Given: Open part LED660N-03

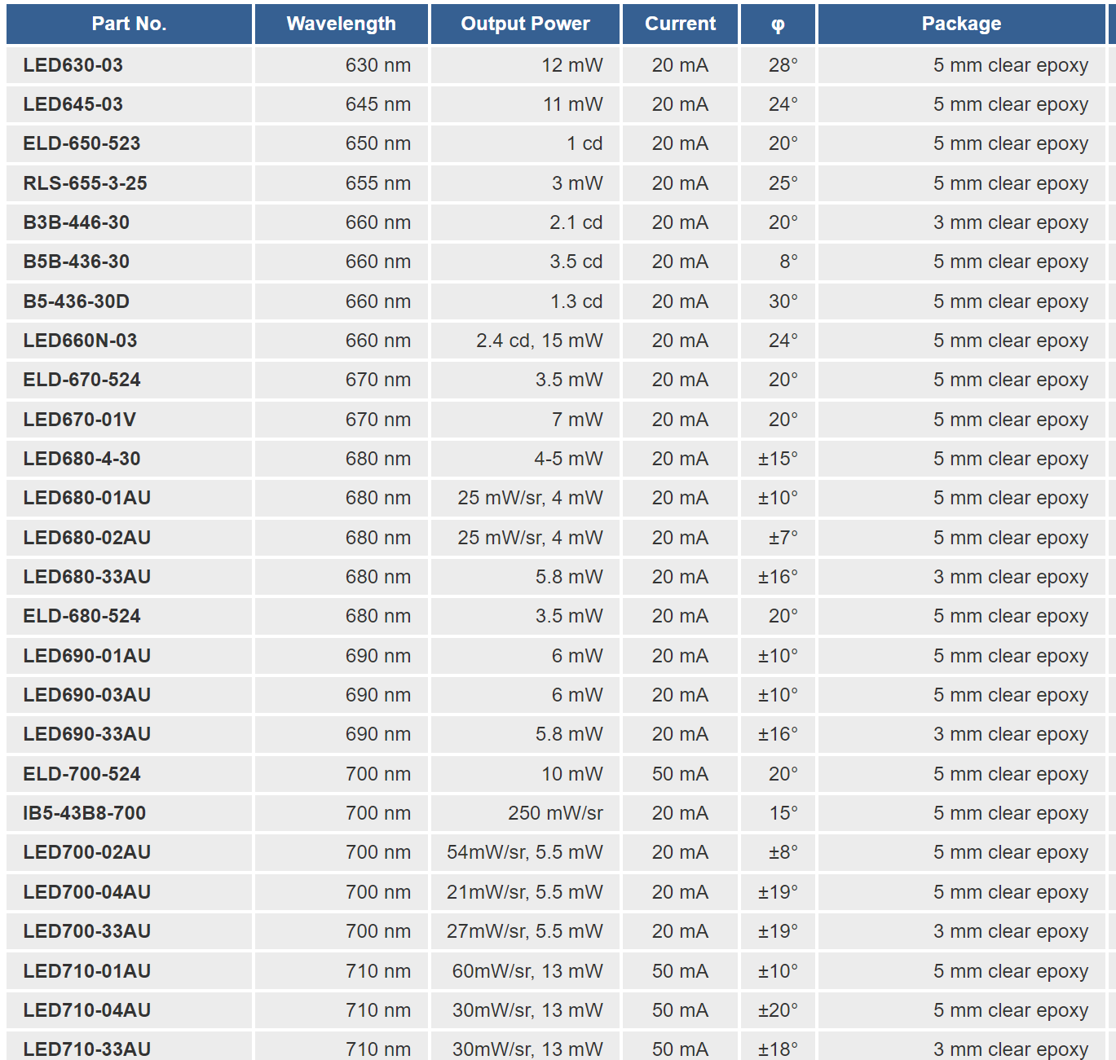Looking at the screenshot, I should (81, 341).
